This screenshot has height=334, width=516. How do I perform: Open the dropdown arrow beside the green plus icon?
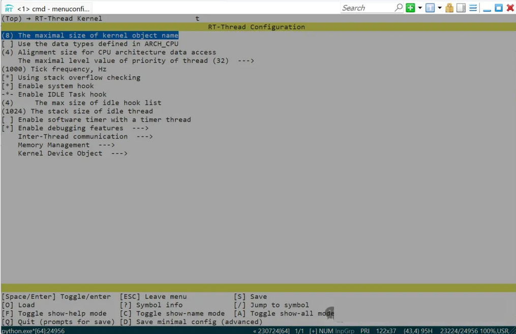(420, 8)
